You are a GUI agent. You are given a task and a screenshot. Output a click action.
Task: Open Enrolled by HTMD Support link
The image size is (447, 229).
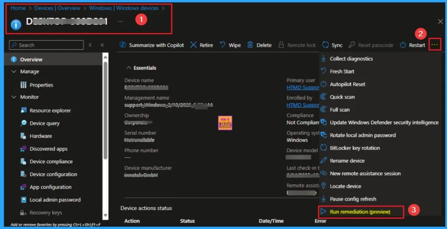[x=303, y=105]
